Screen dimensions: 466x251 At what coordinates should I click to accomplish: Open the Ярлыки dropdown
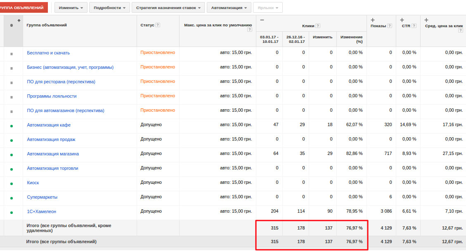(x=268, y=8)
